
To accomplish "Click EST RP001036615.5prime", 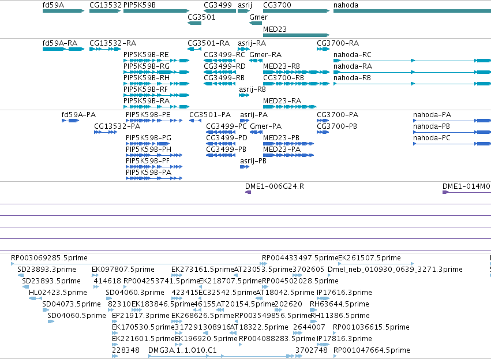I will (371, 327).
